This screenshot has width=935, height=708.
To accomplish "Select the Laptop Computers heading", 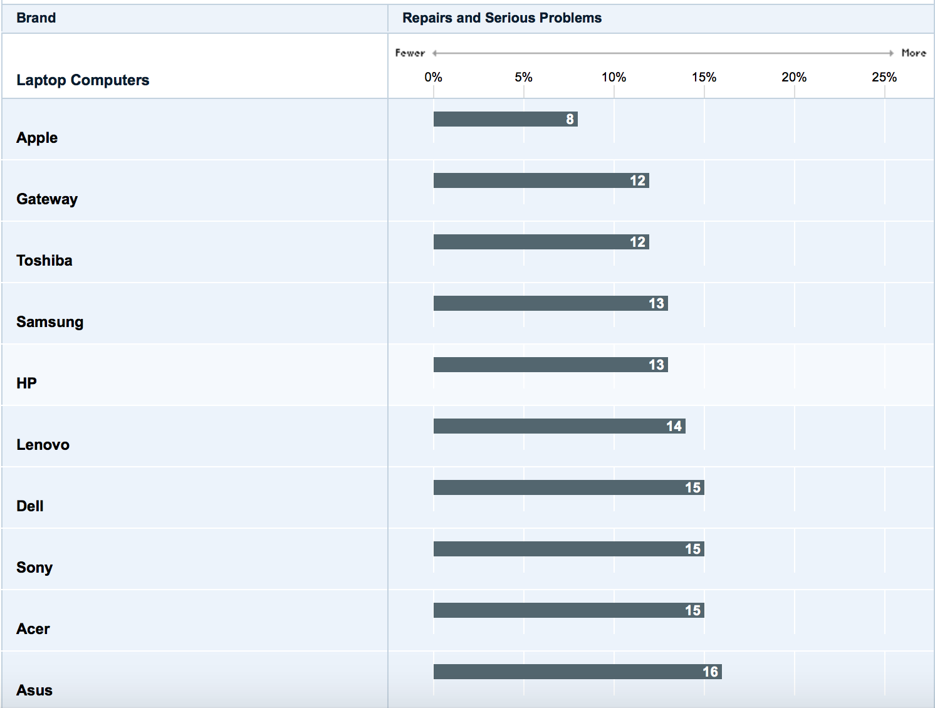I will 83,80.
